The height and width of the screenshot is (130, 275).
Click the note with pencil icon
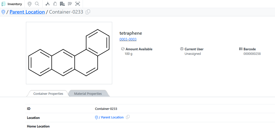pos(70,4)
